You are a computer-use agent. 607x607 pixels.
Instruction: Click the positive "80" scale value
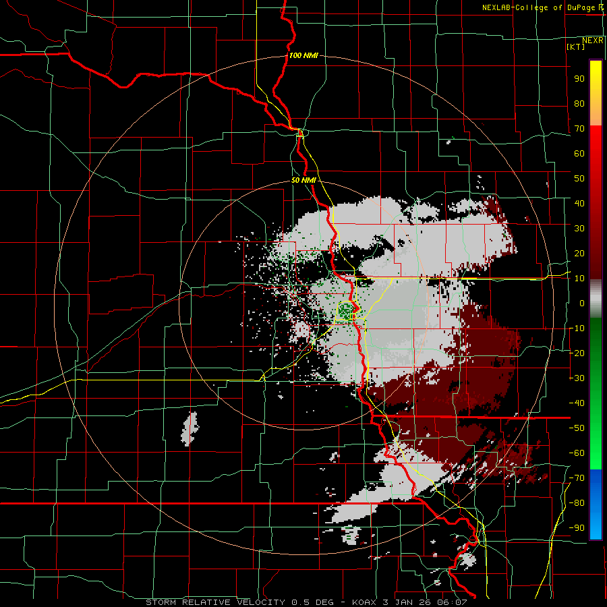pyautogui.click(x=579, y=104)
